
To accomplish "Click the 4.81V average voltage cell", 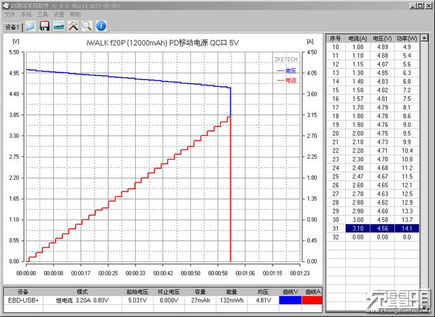I will [263, 300].
